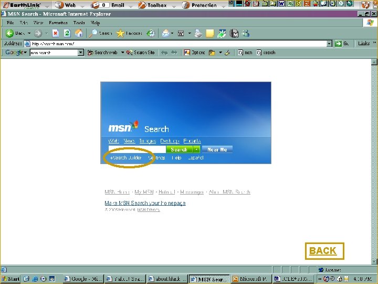The height and width of the screenshot is (284, 378).
Task: Click the Near Me button
Action: point(217,149)
